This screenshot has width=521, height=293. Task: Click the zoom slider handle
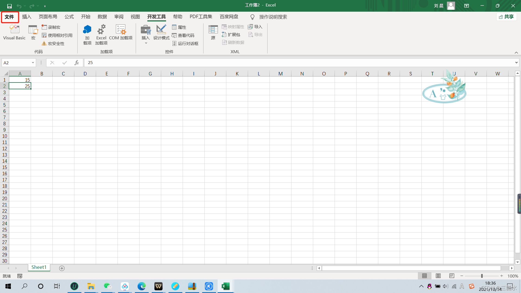click(x=482, y=276)
